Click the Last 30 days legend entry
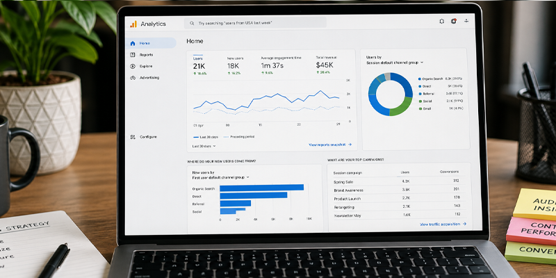The width and height of the screenshot is (556, 278). click(206, 137)
